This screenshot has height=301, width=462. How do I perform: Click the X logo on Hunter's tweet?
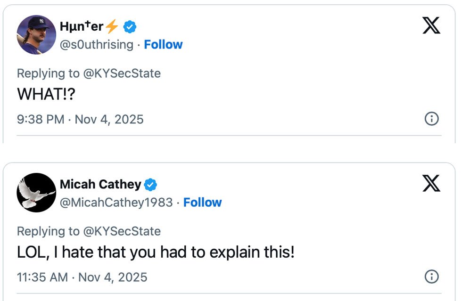(431, 24)
